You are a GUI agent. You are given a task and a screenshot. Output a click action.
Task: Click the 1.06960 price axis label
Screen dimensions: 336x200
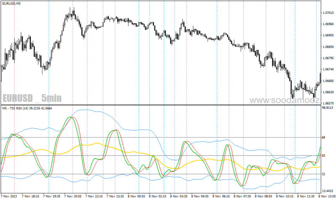point(328,24)
